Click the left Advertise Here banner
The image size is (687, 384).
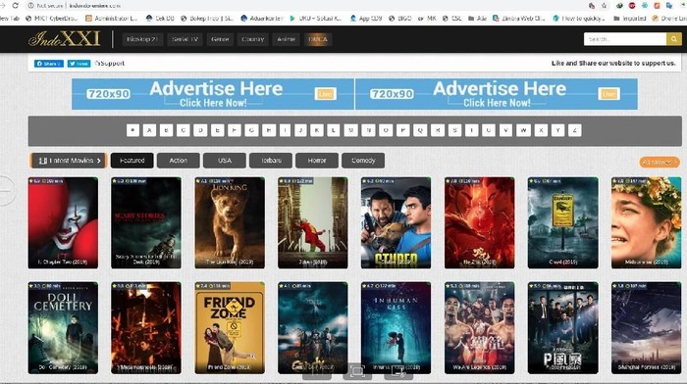pos(213,94)
